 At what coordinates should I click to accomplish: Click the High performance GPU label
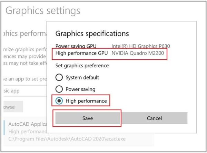pyautogui.click(x=81, y=54)
